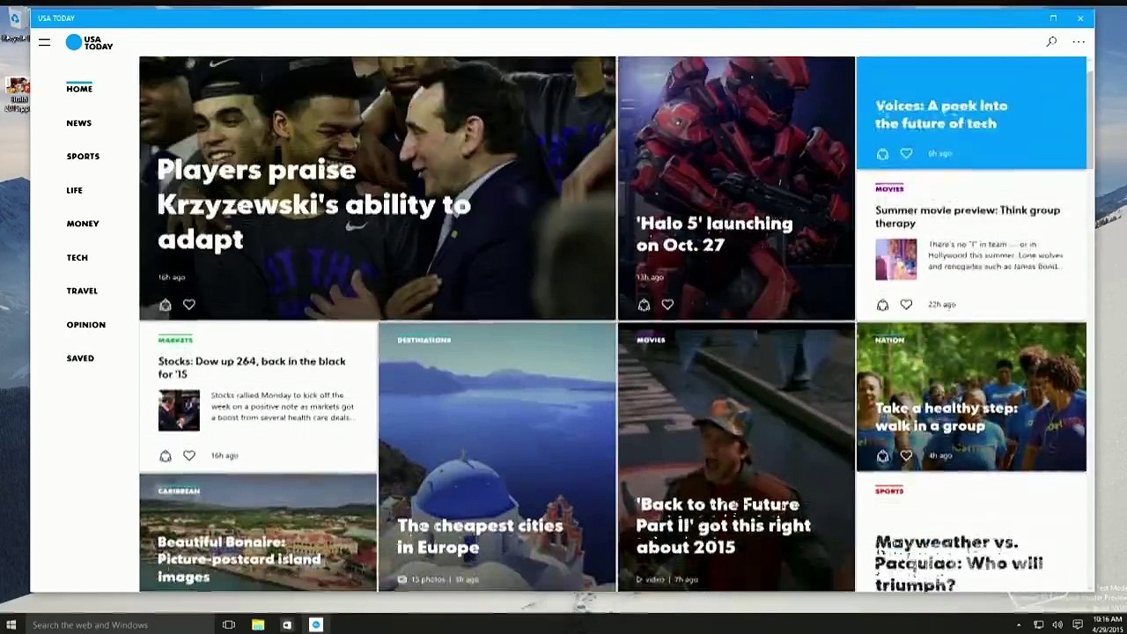
Task: Click the CARIBBEAN category label
Action: [x=179, y=490]
